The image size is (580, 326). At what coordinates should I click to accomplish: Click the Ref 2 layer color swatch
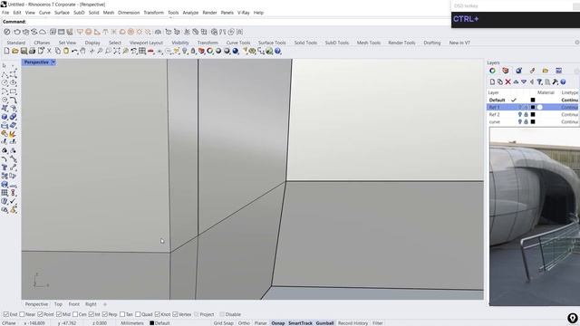[x=533, y=115]
